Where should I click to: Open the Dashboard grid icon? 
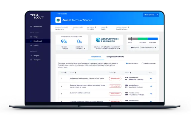[x=31, y=26]
